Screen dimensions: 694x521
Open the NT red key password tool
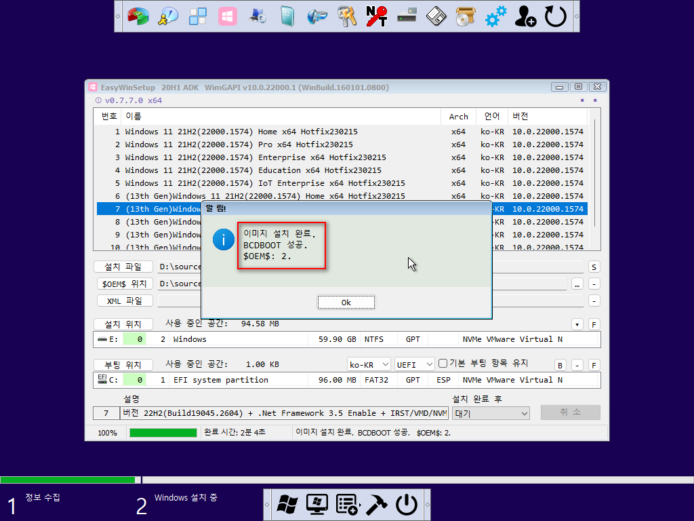[x=377, y=16]
